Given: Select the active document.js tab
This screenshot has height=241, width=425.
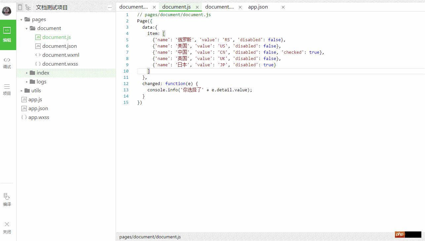Looking at the screenshot, I should [x=176, y=7].
